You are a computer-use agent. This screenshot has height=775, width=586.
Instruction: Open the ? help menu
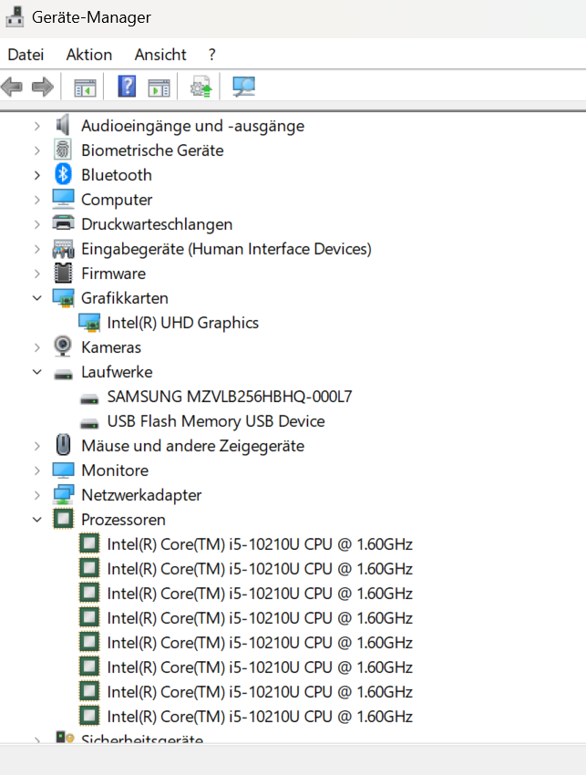(x=212, y=55)
